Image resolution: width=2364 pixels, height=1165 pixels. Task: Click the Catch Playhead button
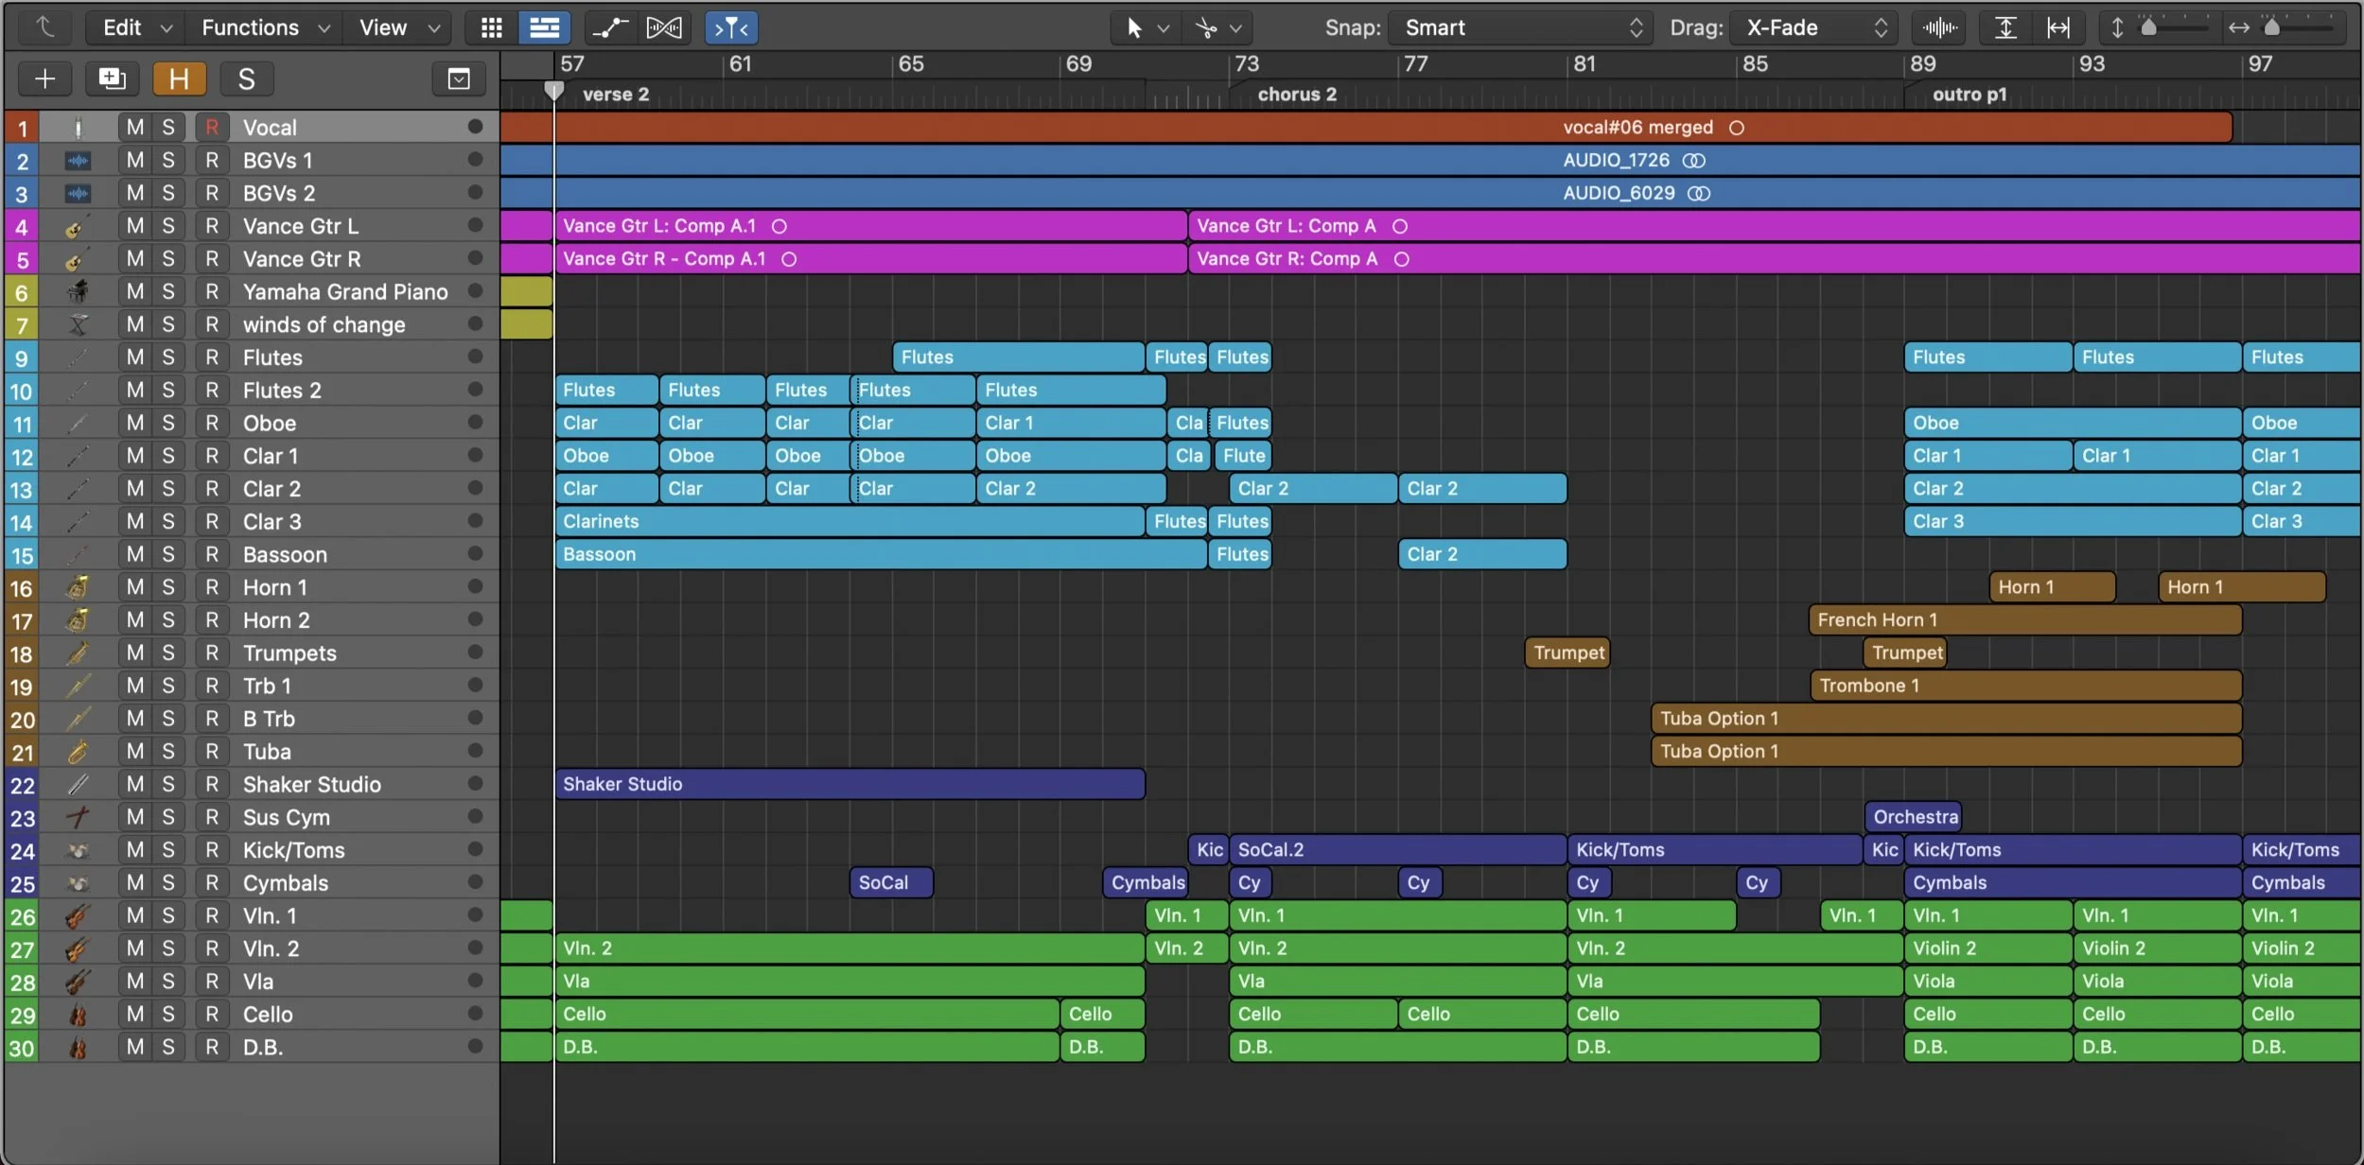click(x=731, y=27)
